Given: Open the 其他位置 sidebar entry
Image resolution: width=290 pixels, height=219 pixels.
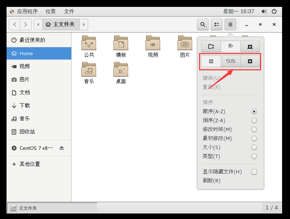Looking at the screenshot, I should [25, 164].
